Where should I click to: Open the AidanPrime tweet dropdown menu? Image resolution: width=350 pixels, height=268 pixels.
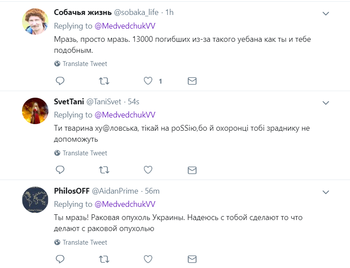tap(326, 192)
